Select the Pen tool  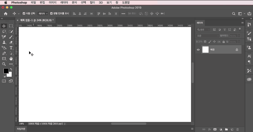coord(4,53)
